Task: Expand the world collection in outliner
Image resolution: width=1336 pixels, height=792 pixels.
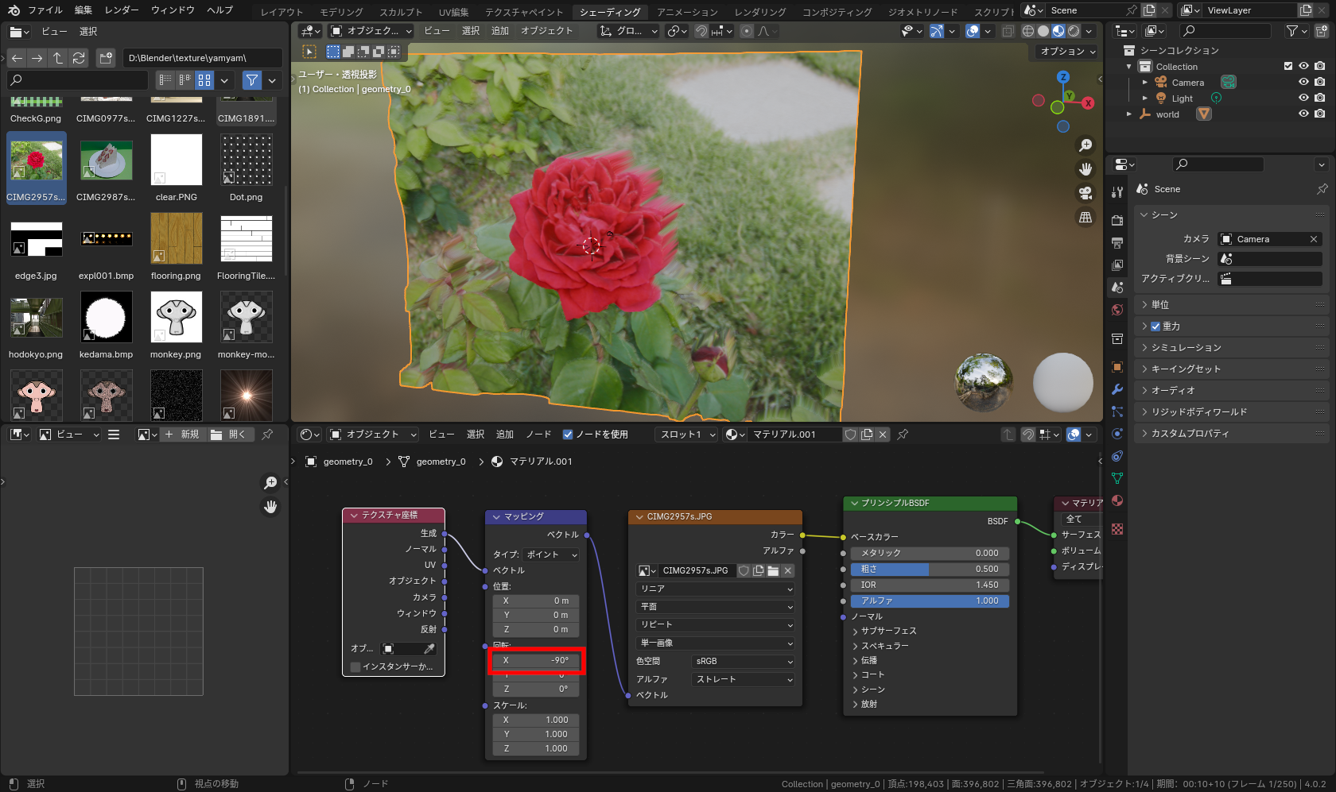Action: click(x=1129, y=114)
